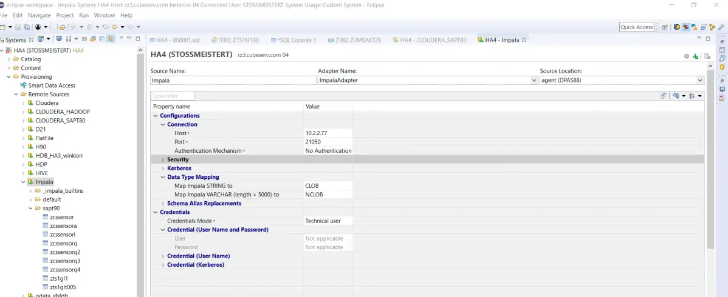Expand the Security property section
Screen dimensions: 728x297
tap(163, 160)
